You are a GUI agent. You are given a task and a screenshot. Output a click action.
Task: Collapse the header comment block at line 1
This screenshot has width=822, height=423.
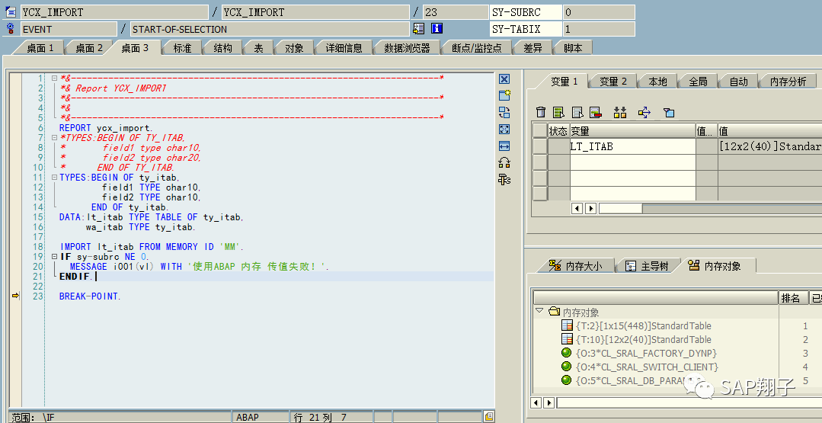tap(54, 78)
